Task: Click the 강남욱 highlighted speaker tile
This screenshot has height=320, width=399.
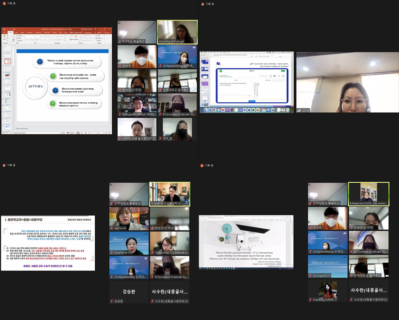Action: pos(170,194)
